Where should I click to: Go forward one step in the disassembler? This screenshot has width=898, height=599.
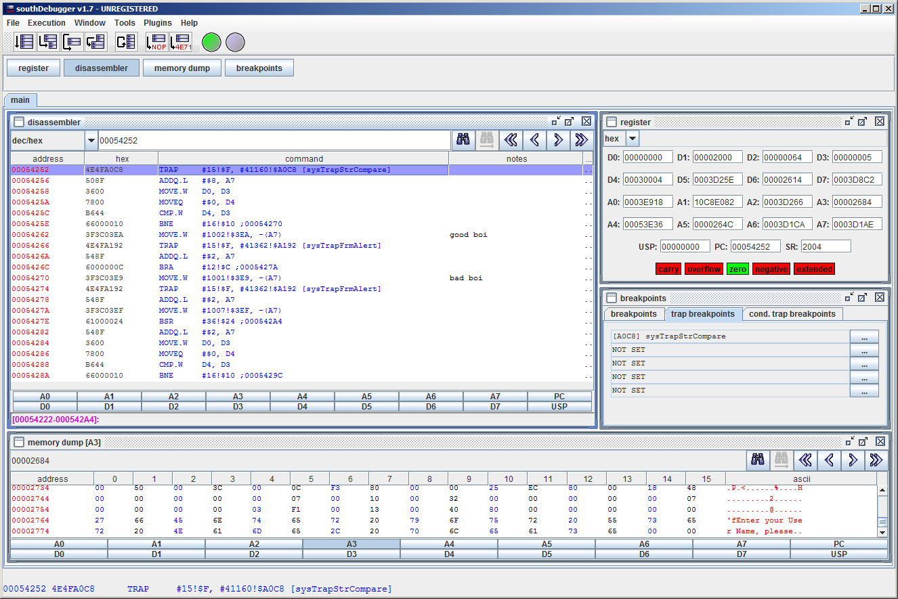(x=558, y=140)
